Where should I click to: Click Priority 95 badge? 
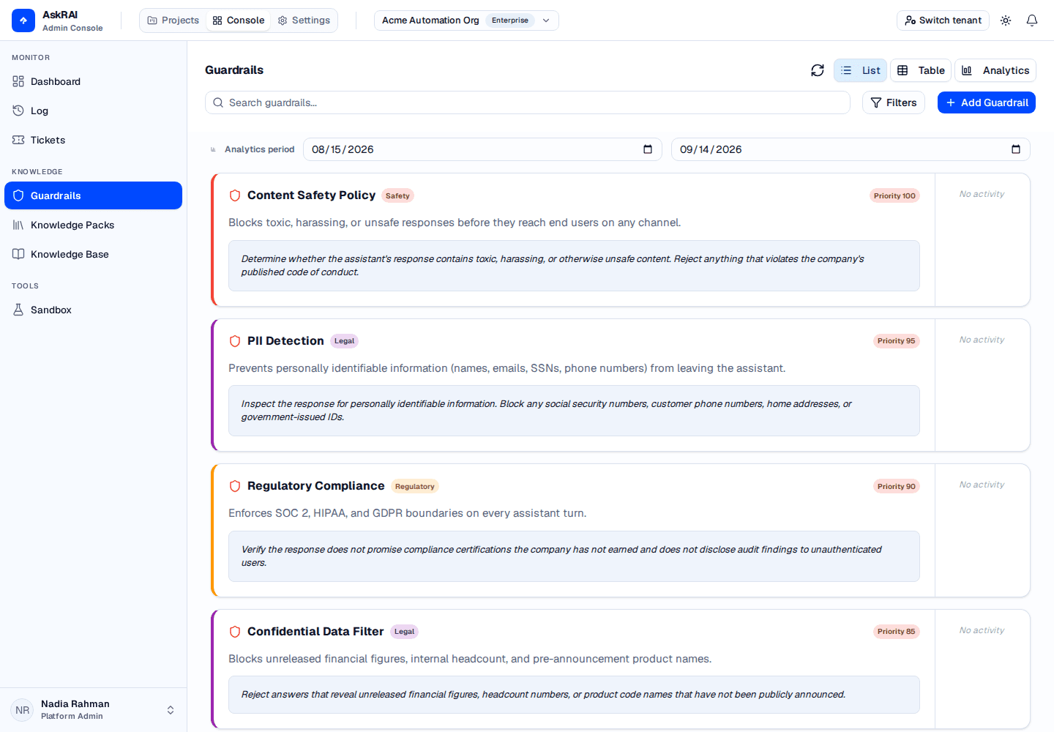(x=897, y=341)
